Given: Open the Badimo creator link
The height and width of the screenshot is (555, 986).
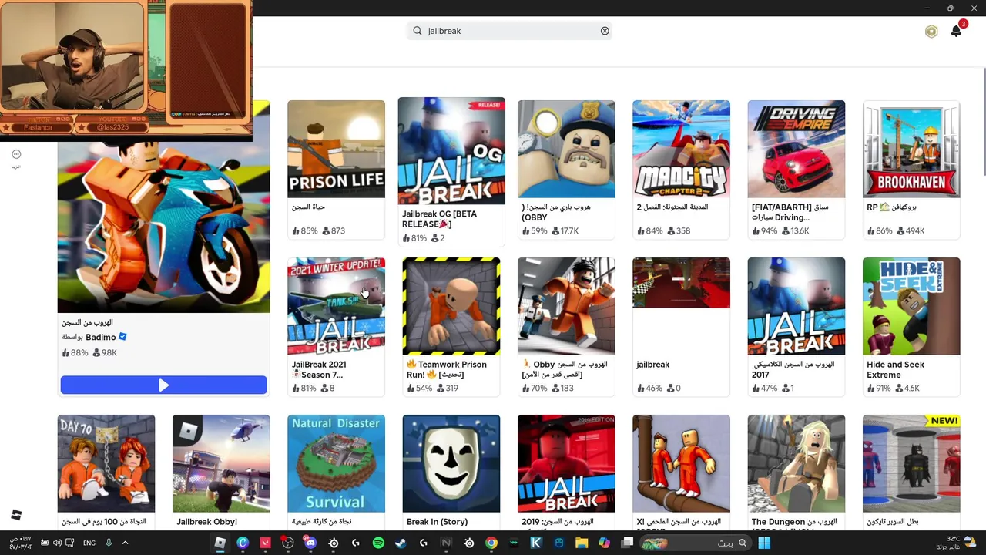Looking at the screenshot, I should pos(101,337).
